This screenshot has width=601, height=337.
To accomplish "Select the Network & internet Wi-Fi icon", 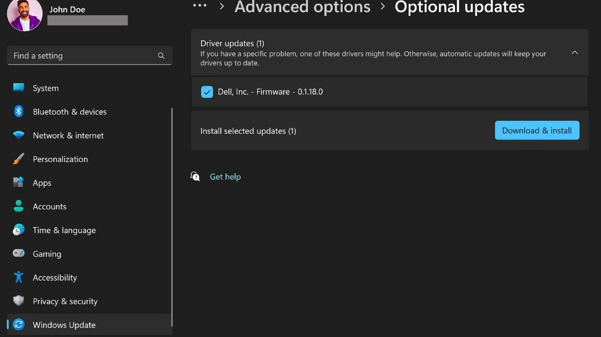I will pyautogui.click(x=19, y=135).
